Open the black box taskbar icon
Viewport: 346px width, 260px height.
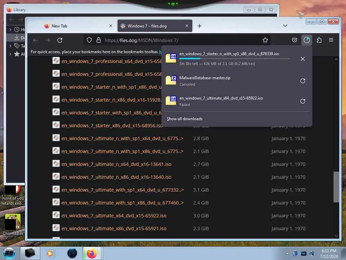point(30,253)
